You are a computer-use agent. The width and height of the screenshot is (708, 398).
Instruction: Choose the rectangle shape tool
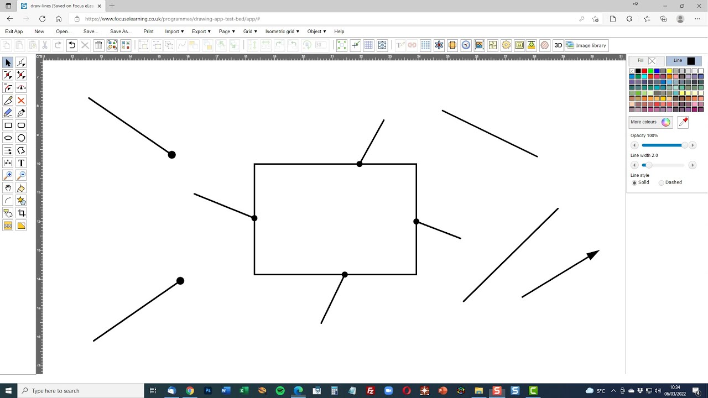[x=8, y=125]
